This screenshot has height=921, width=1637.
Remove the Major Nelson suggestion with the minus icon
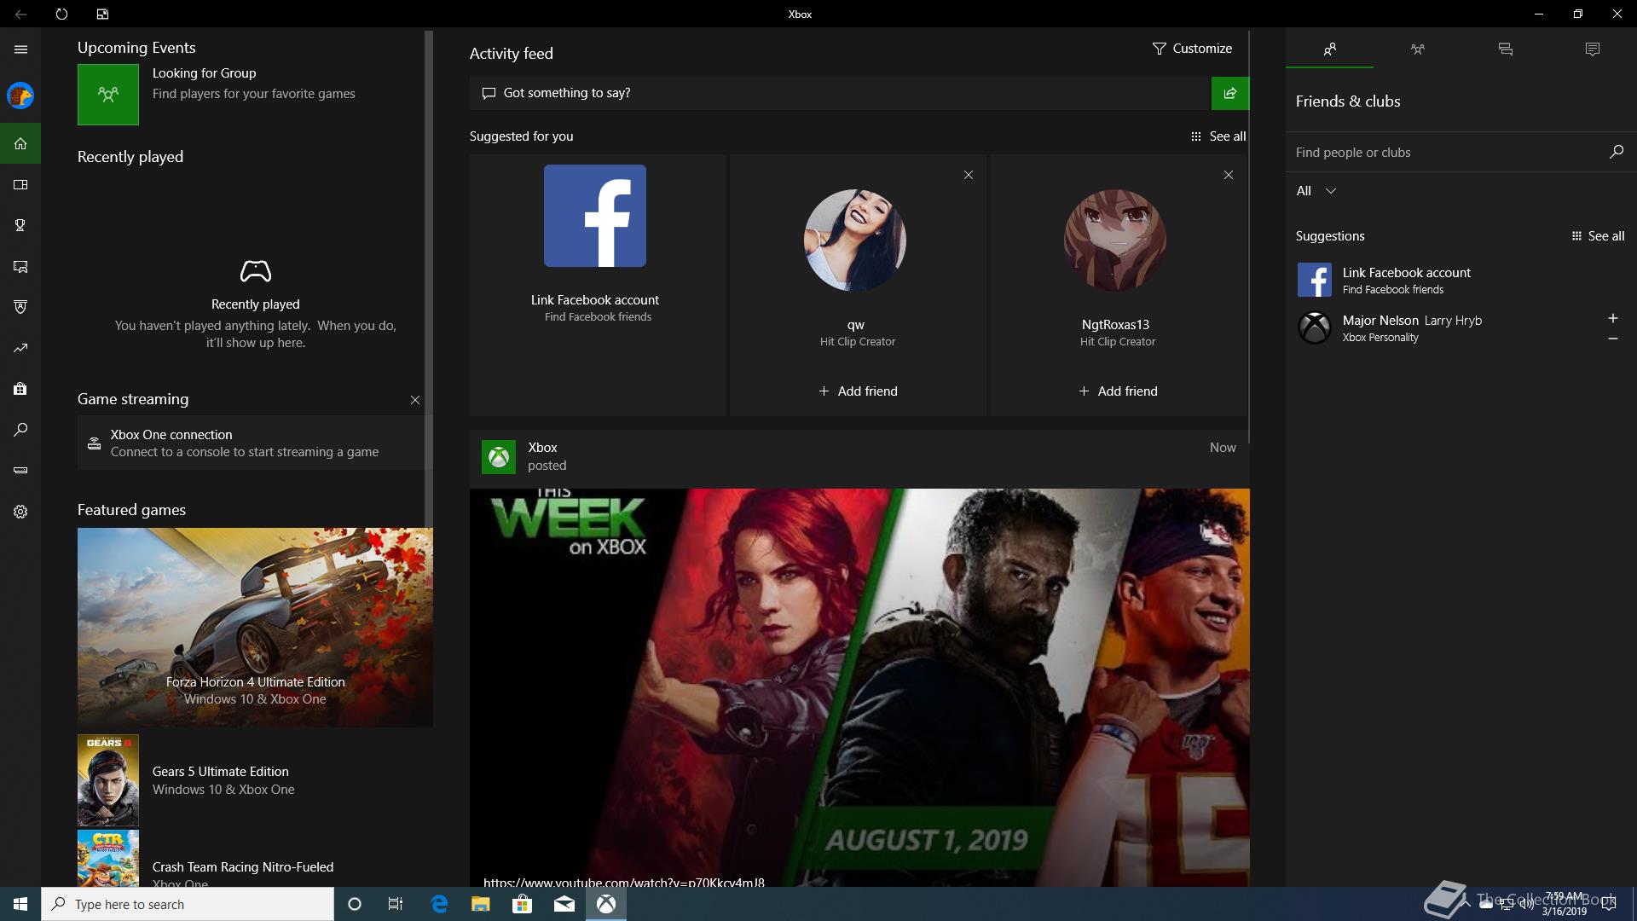click(1612, 339)
